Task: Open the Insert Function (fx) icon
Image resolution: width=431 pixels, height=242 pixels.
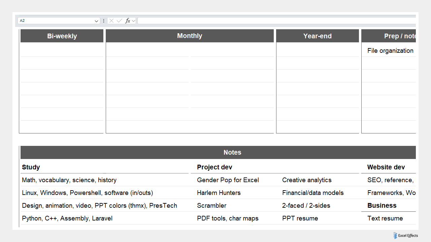Action: (x=128, y=21)
